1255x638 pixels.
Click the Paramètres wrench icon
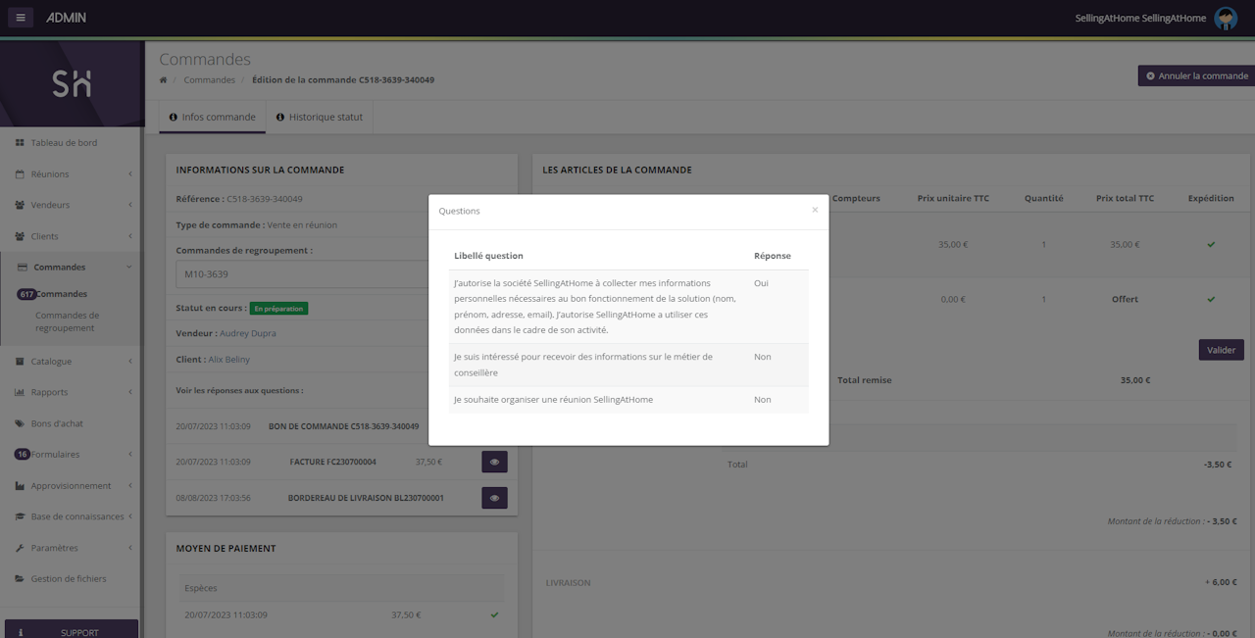coord(20,548)
